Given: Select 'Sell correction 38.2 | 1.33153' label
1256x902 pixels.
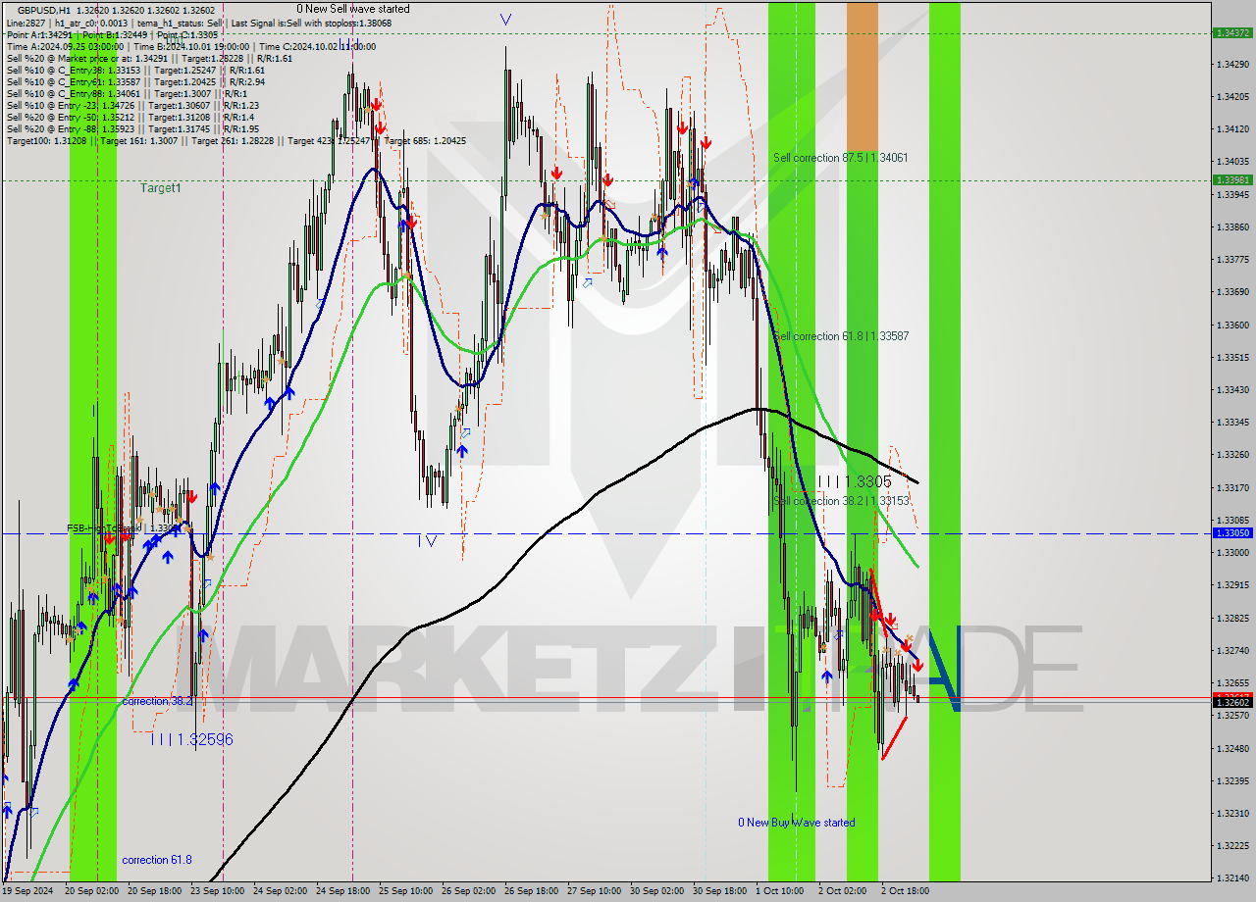Looking at the screenshot, I should 842,501.
